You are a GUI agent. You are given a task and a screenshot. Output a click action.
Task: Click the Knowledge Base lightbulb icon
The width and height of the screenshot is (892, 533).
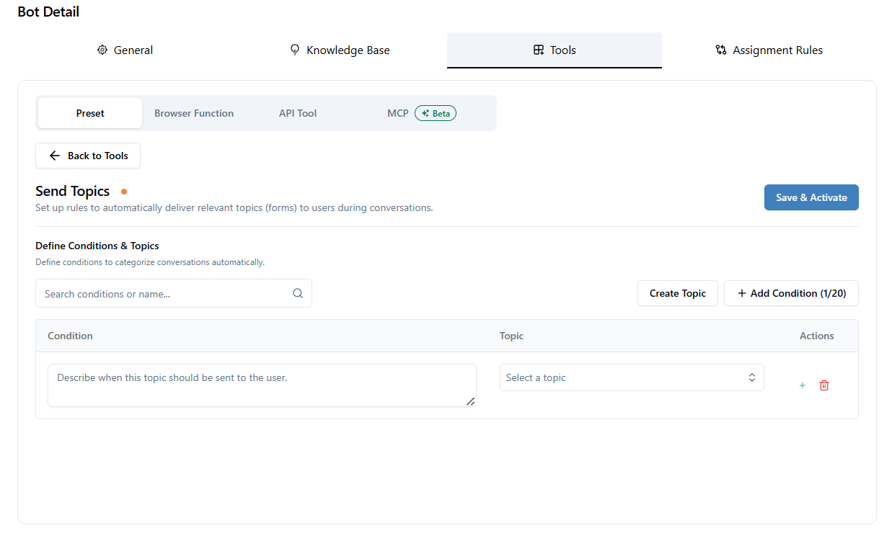[x=294, y=50]
